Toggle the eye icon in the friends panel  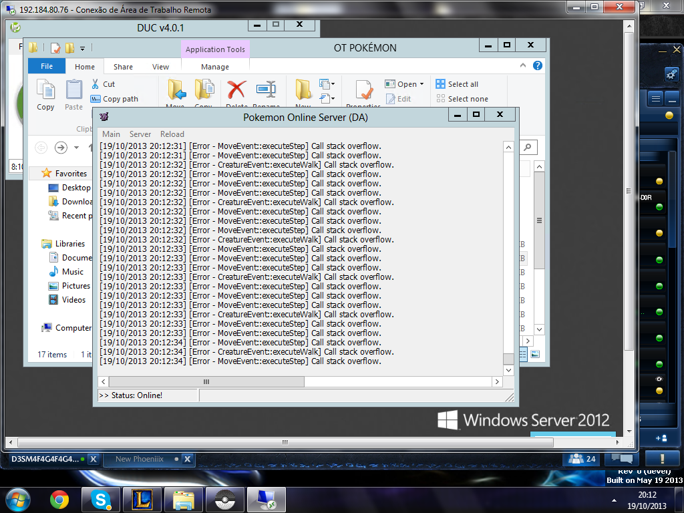(x=659, y=379)
